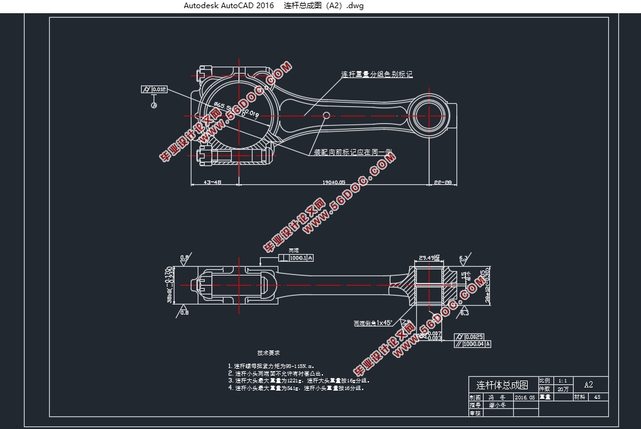Viewport: 641px width, 429px height.
Task: Click the 0.8 surface roughness symbol at top left
Action: 184,258
